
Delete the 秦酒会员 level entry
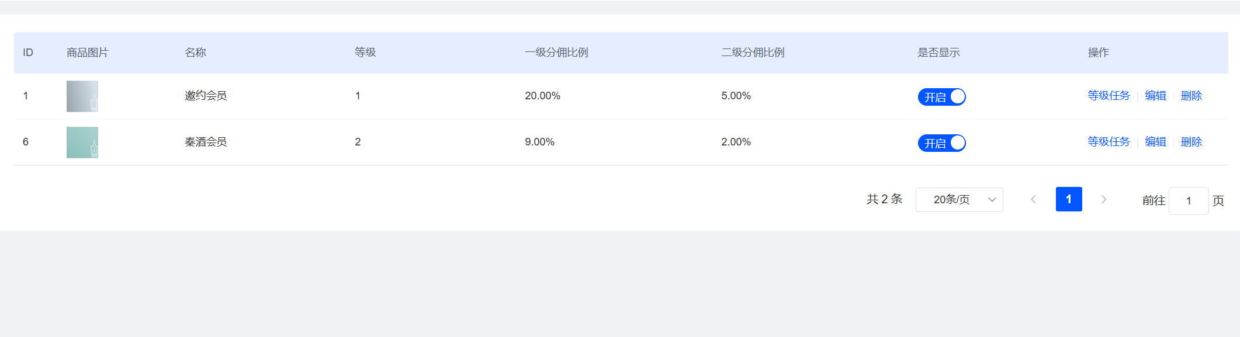click(1191, 142)
